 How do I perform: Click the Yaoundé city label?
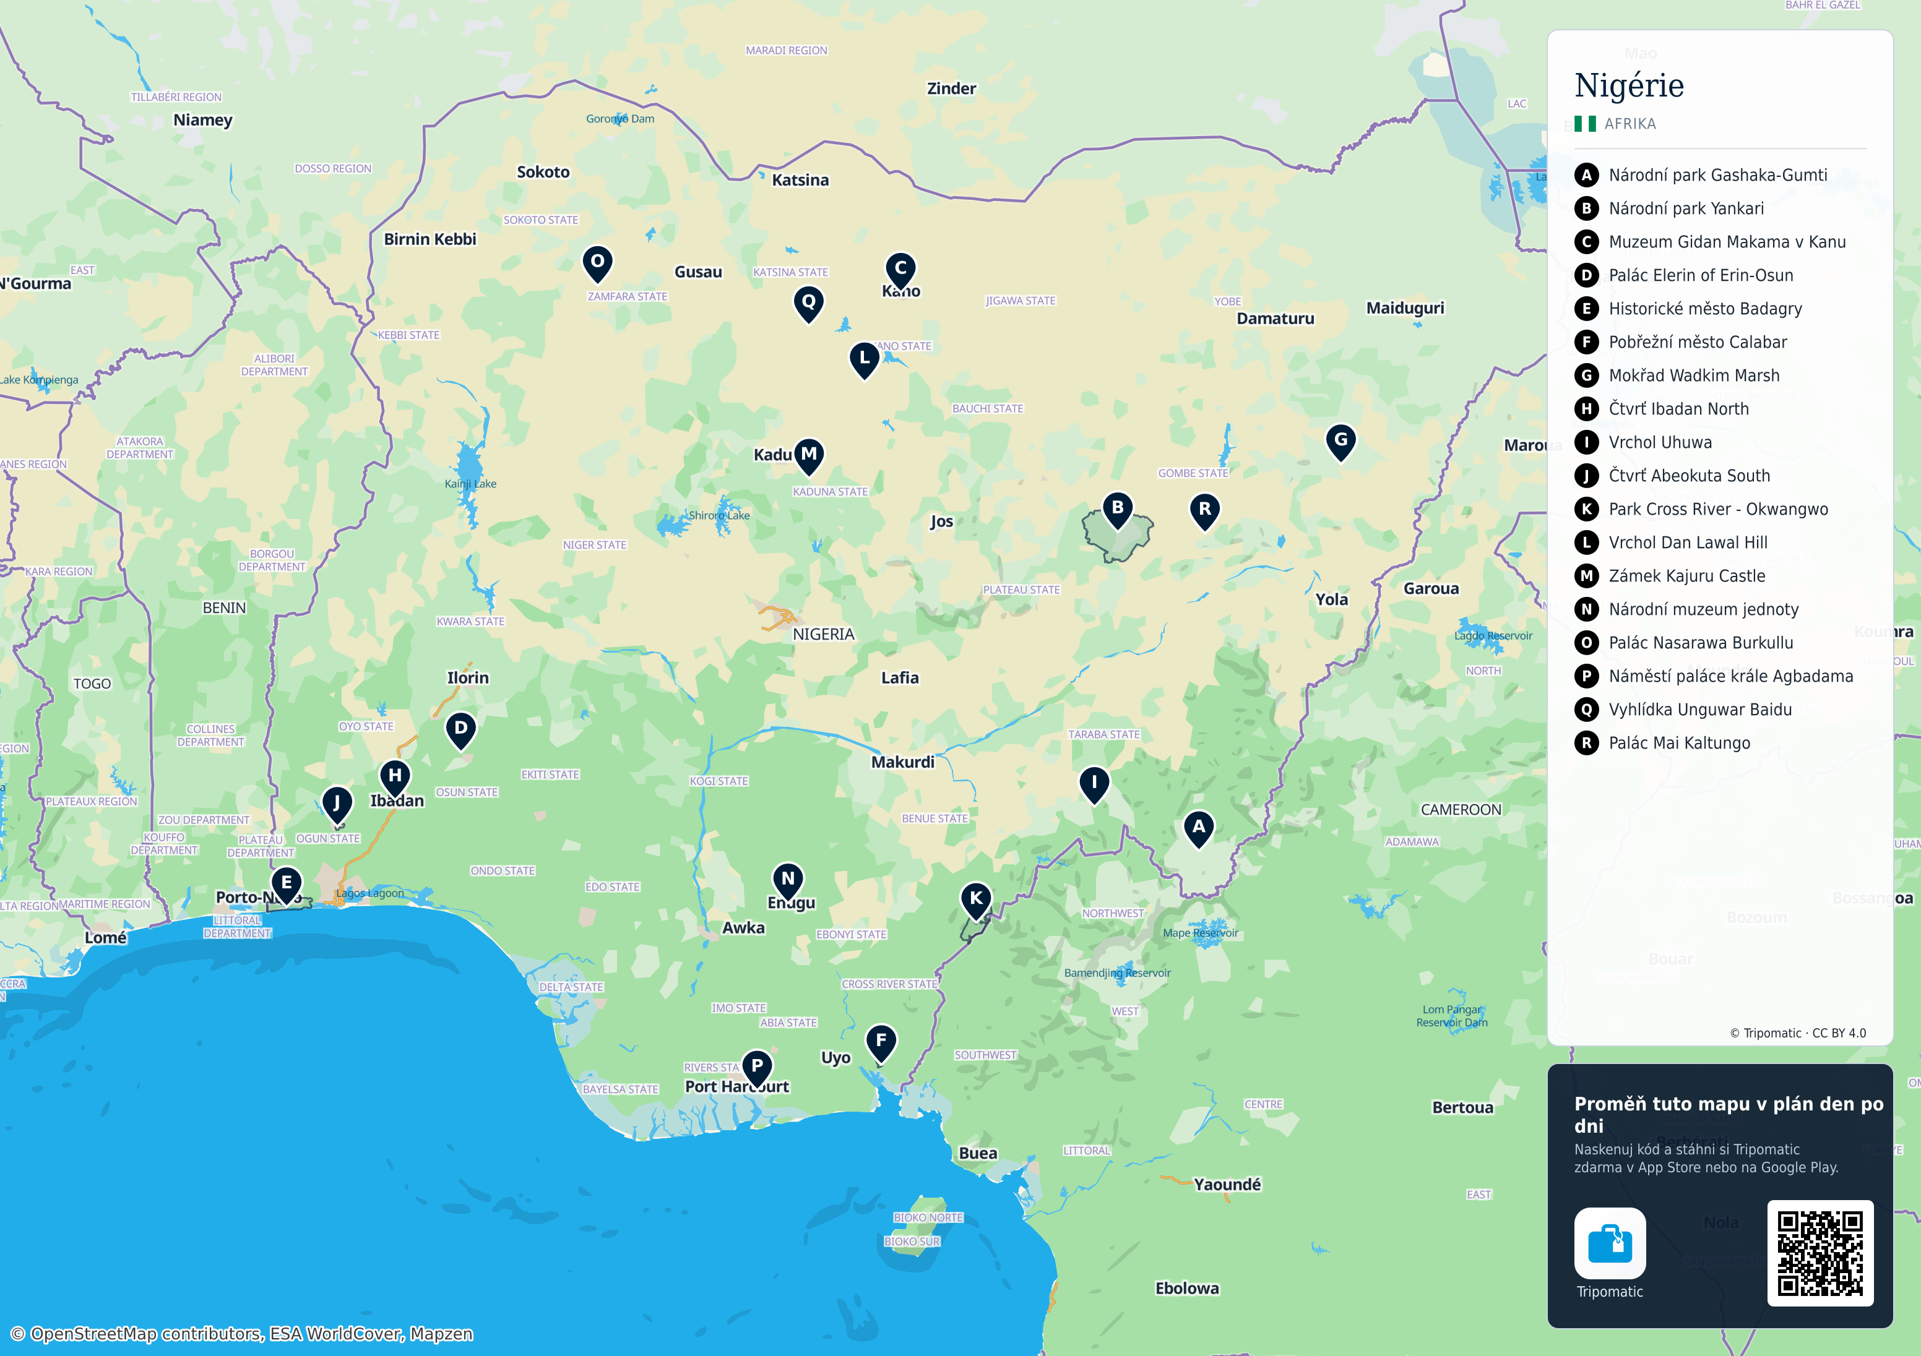(x=1227, y=1185)
